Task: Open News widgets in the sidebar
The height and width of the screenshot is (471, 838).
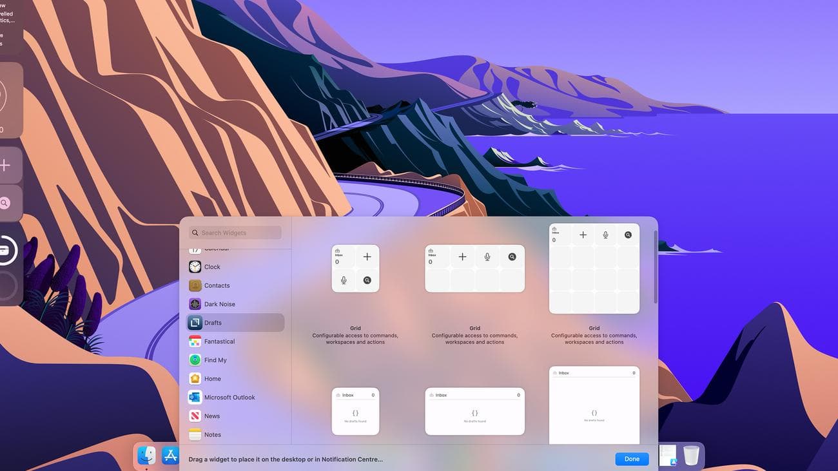Action: [x=211, y=416]
